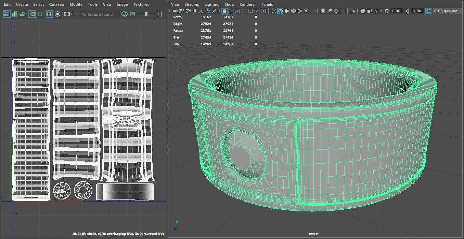Edit the exposure value 0.00 field
The height and width of the screenshot is (239, 464).
[396, 11]
